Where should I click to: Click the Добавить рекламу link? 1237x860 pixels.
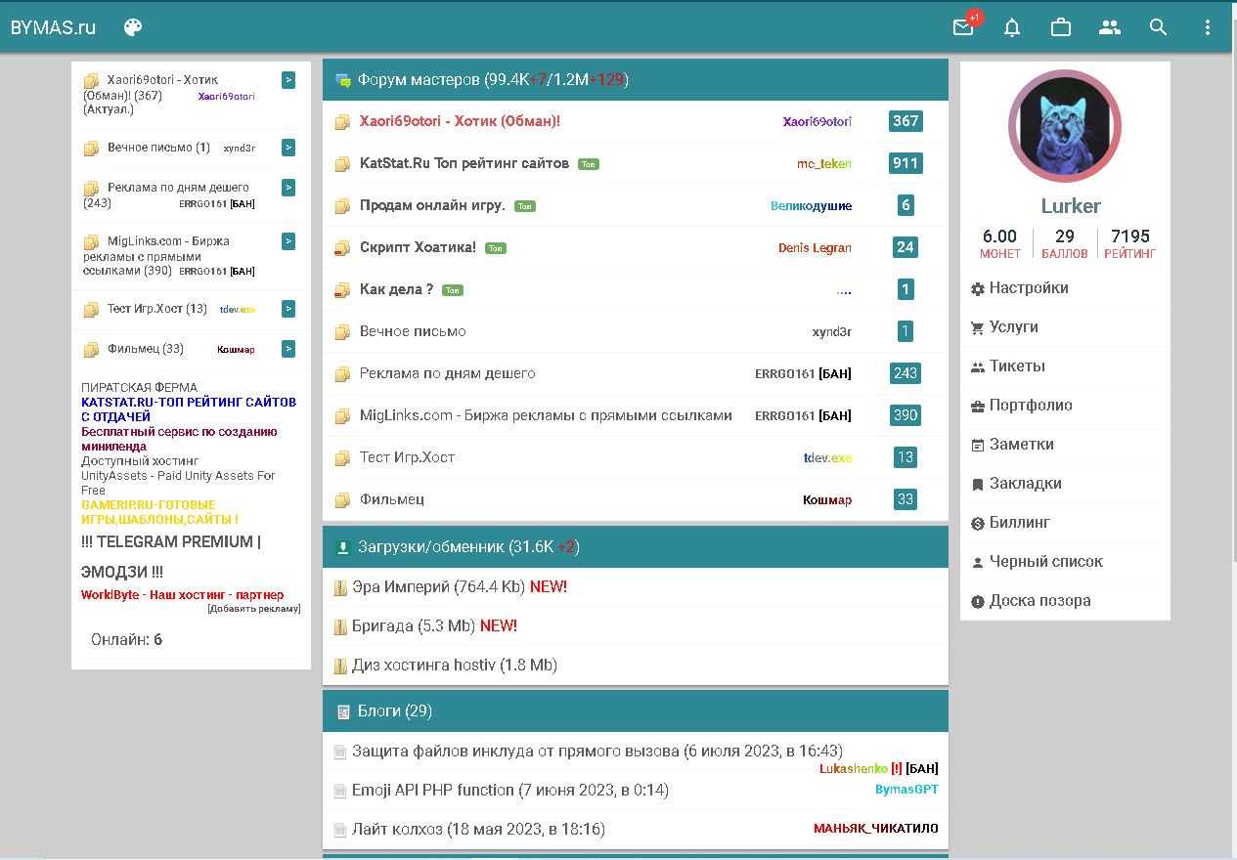253,609
